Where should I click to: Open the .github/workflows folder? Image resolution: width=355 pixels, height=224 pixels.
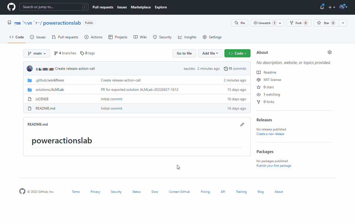[x=50, y=80]
